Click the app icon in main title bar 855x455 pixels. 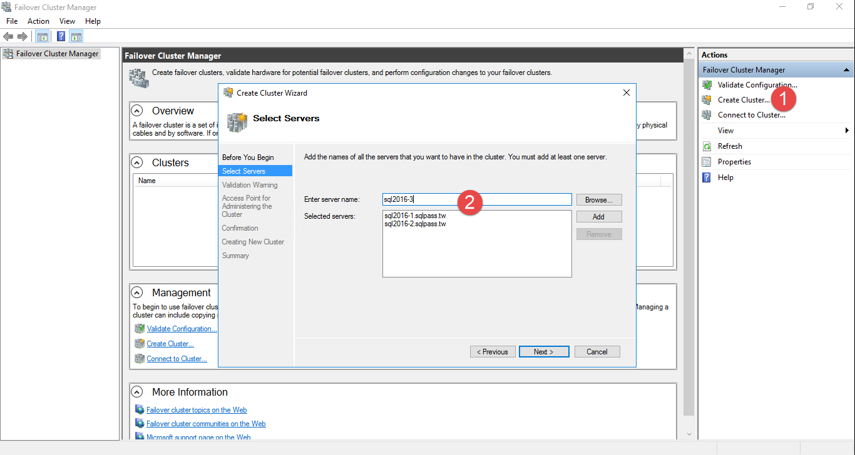click(x=7, y=7)
